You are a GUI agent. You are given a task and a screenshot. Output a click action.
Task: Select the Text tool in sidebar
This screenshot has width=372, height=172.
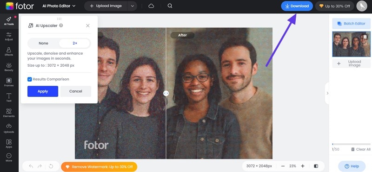(9, 97)
